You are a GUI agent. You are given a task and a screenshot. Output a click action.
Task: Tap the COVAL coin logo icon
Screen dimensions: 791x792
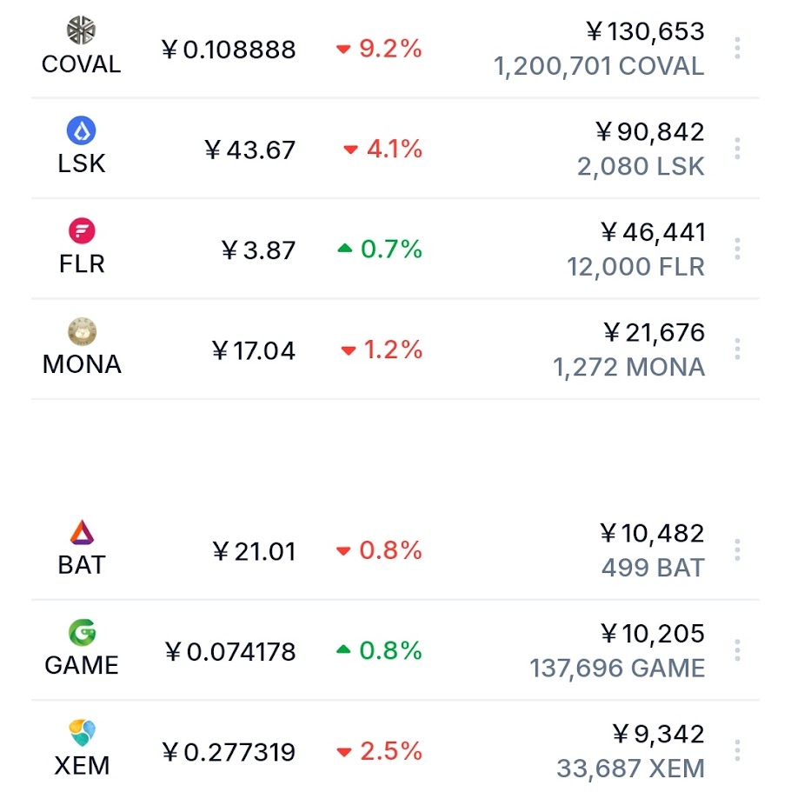82,30
